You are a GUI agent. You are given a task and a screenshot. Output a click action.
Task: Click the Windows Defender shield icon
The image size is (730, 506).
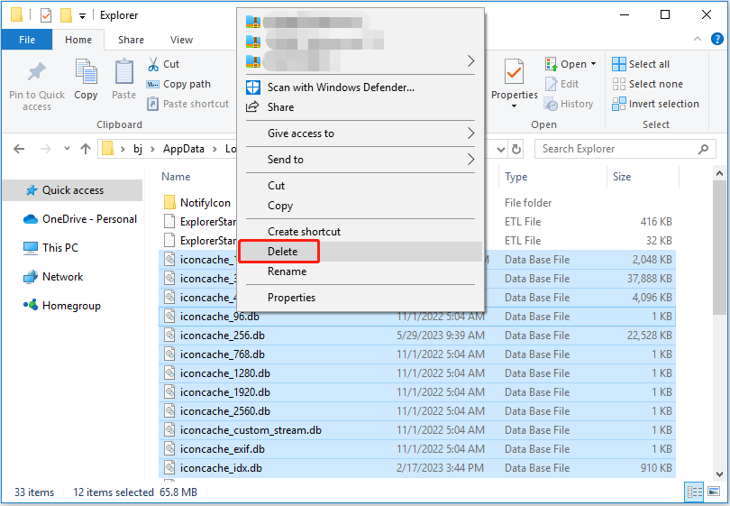click(253, 87)
